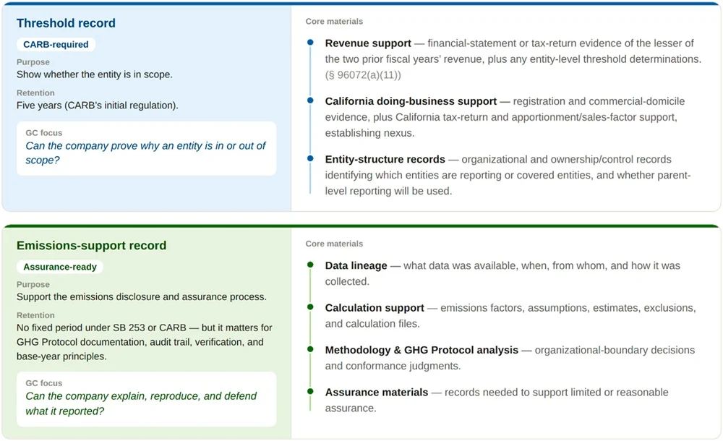The height and width of the screenshot is (441, 723).
Task: Open the Emissions-support record heading
Action: (x=91, y=245)
